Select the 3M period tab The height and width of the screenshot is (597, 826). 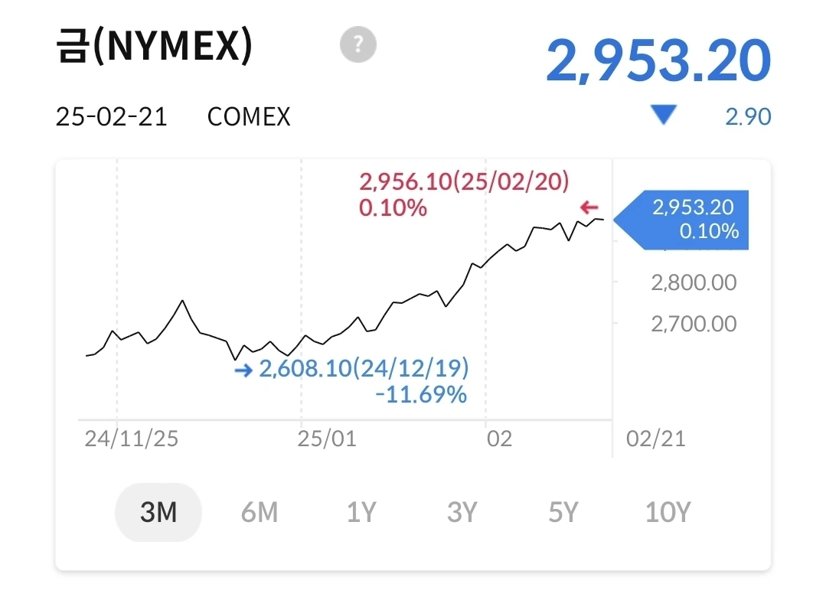pos(158,512)
